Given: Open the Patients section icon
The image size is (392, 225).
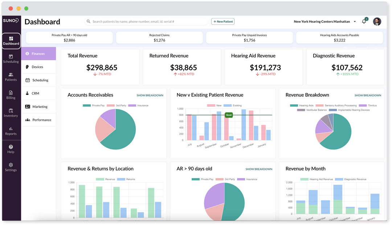Looking at the screenshot, I should point(11,77).
